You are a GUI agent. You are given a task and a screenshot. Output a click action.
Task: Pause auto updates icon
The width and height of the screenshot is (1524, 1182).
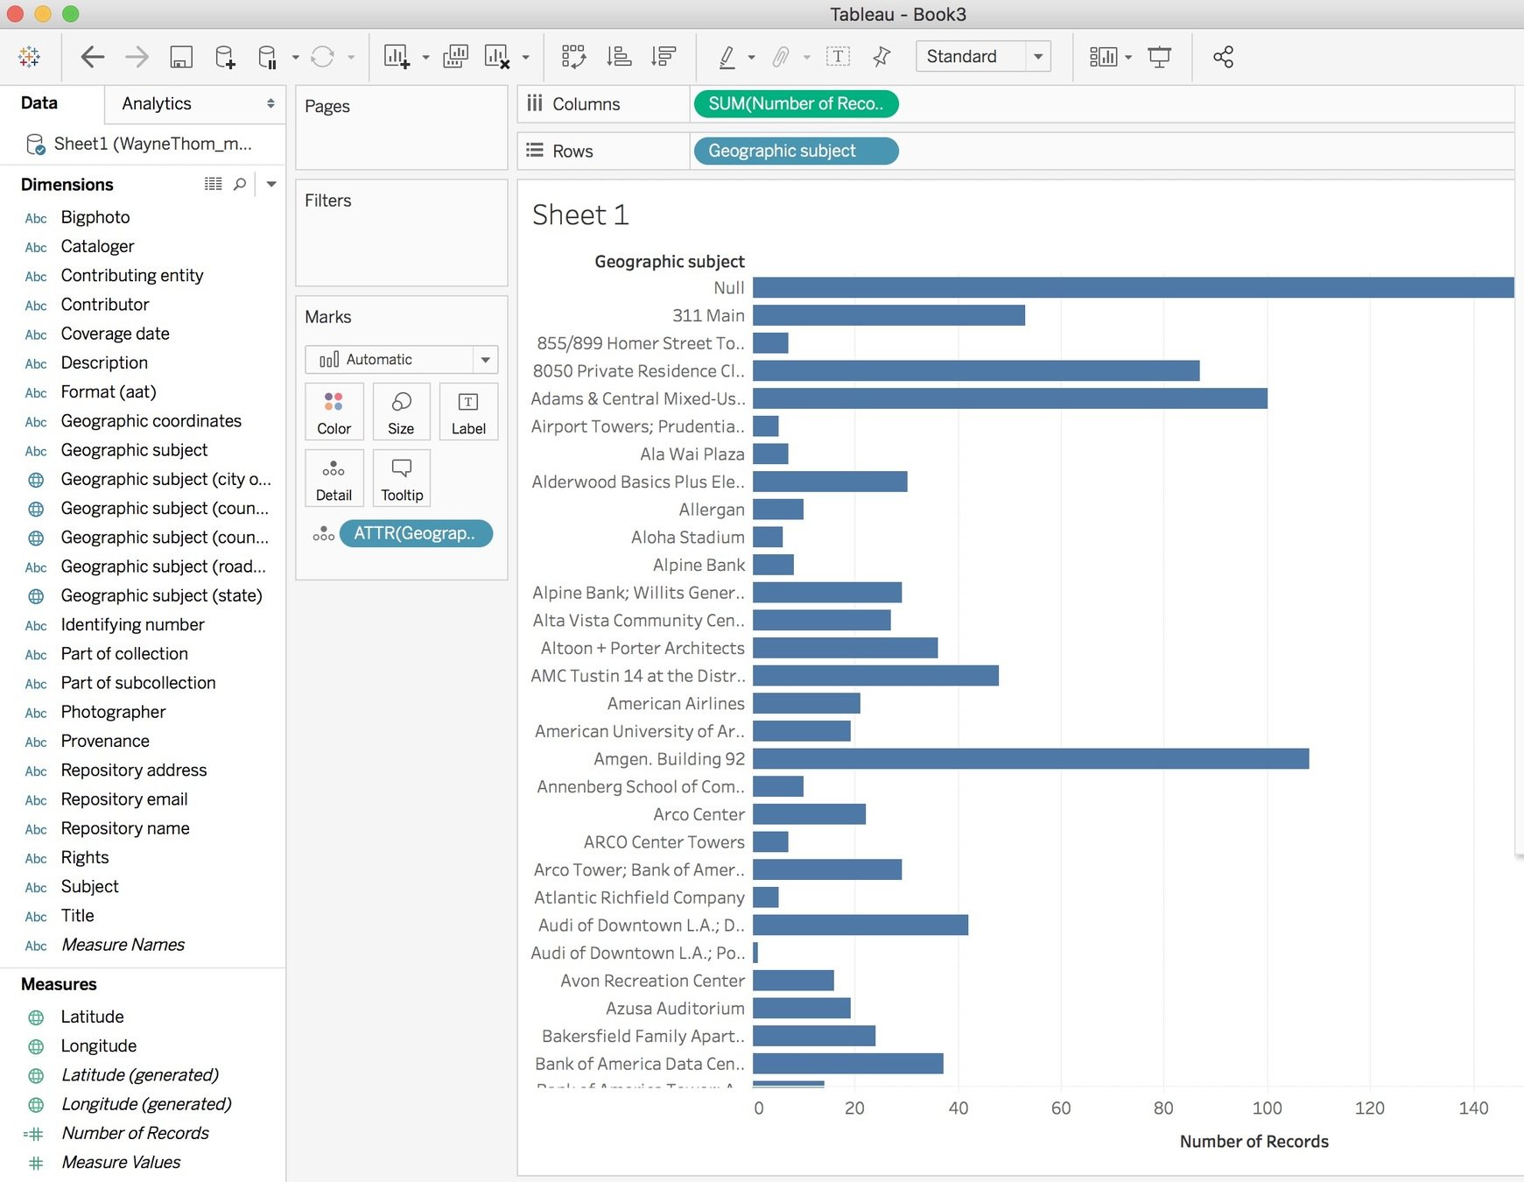[268, 57]
